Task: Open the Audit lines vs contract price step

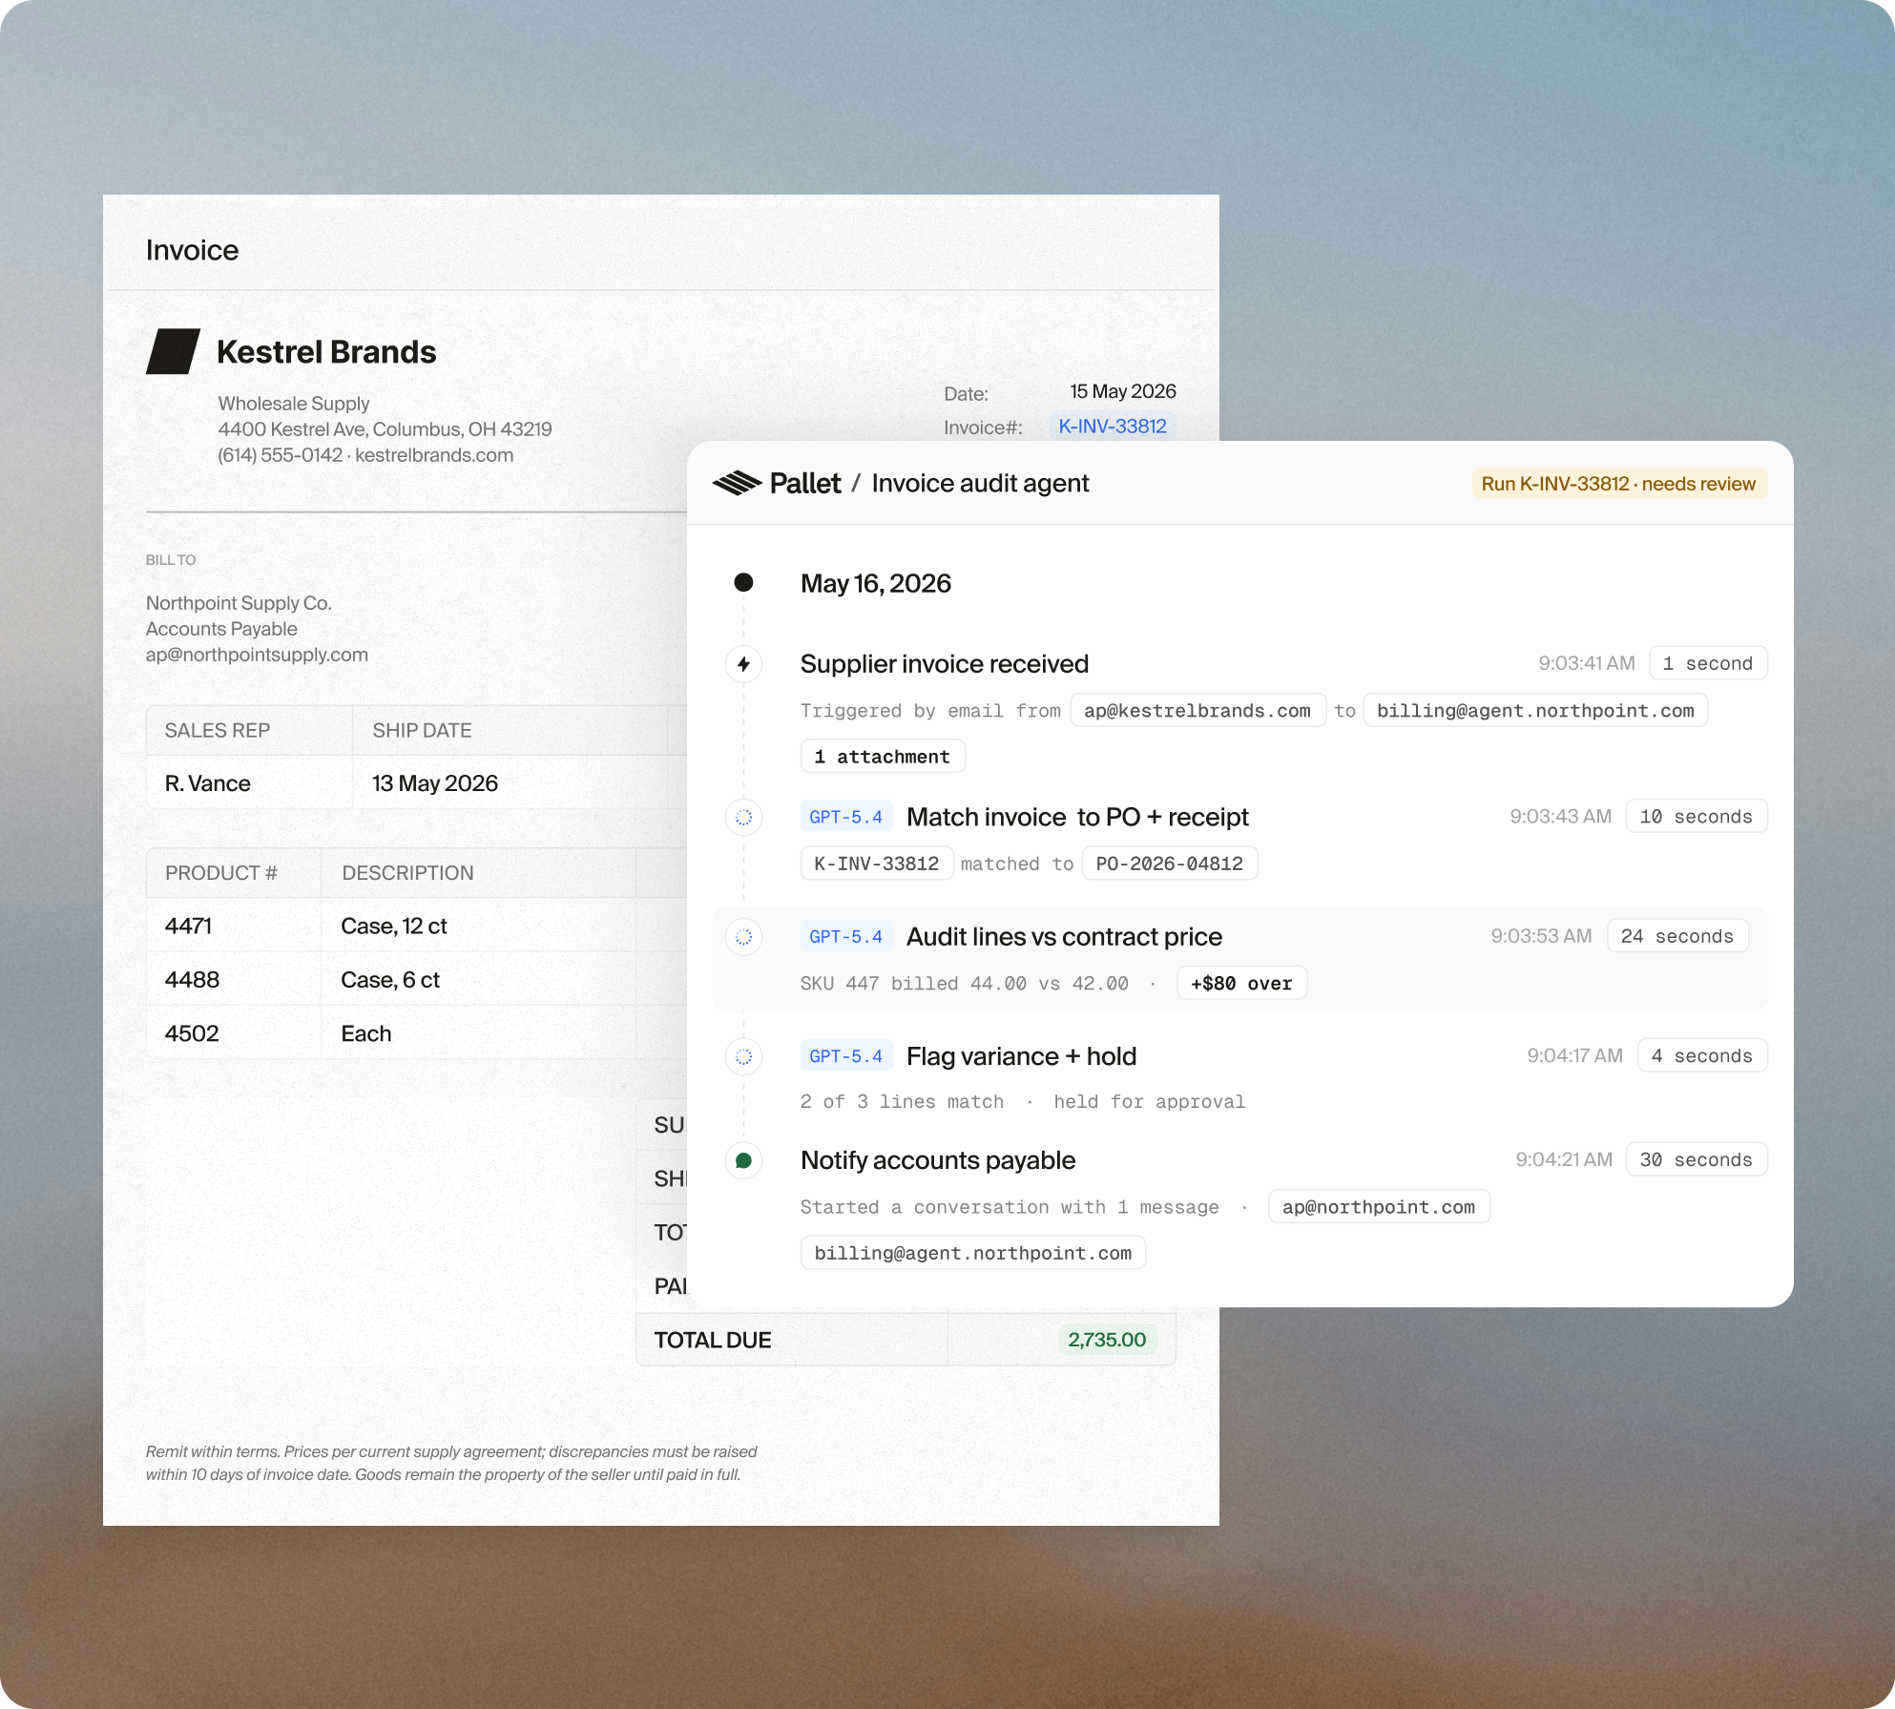Action: tap(1064, 937)
